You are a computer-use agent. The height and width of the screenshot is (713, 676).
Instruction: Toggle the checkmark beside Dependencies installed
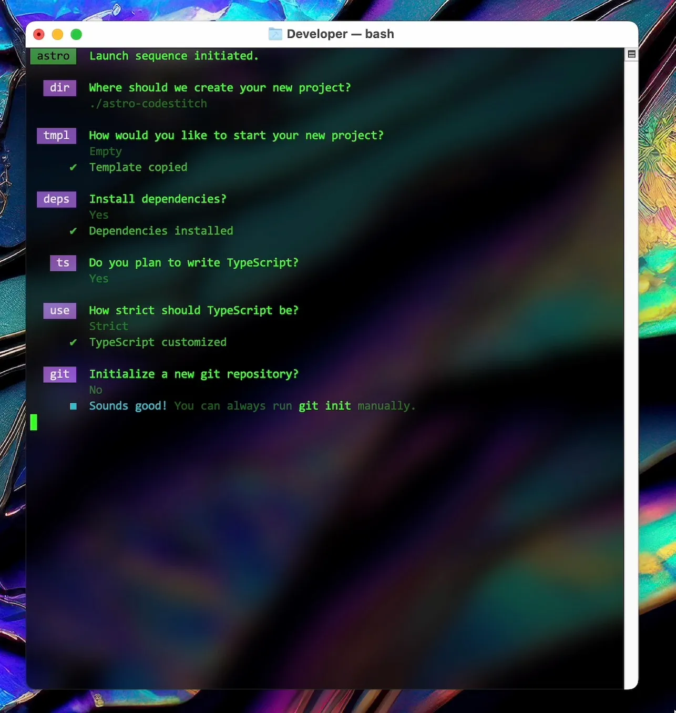(73, 231)
